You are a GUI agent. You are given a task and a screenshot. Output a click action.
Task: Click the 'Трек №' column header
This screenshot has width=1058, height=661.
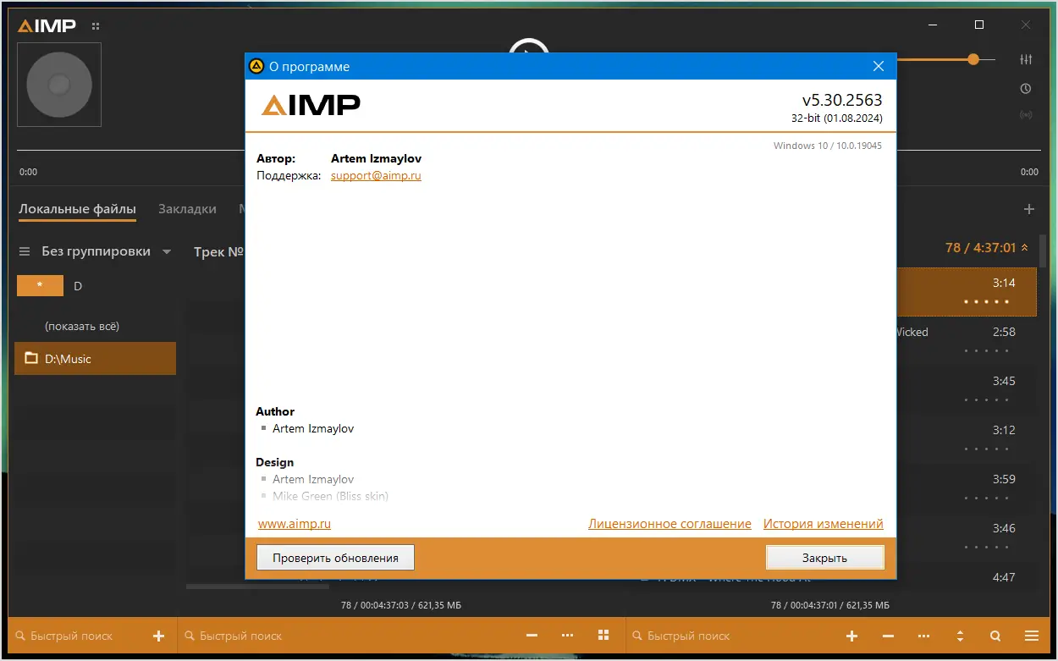point(218,251)
